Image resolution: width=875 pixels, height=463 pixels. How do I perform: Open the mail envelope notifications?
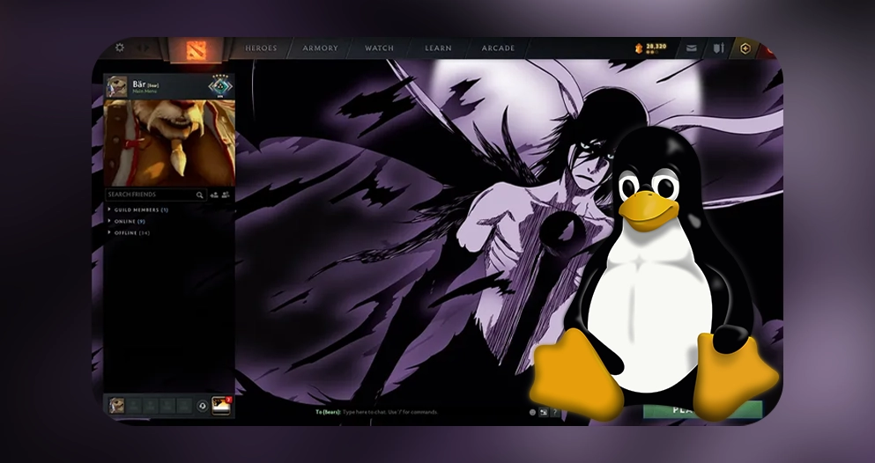click(x=692, y=48)
